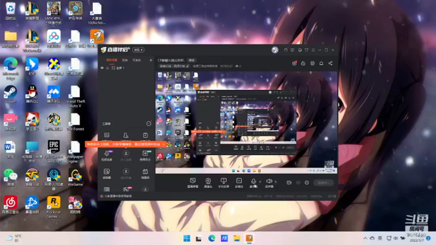This screenshot has width=436, height=245.
Task: Open the task icon with red dot in title bar
Action: coord(286,50)
